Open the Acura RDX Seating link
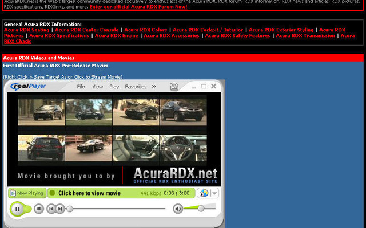Image resolution: width=366 pixels, height=228 pixels. [27, 30]
